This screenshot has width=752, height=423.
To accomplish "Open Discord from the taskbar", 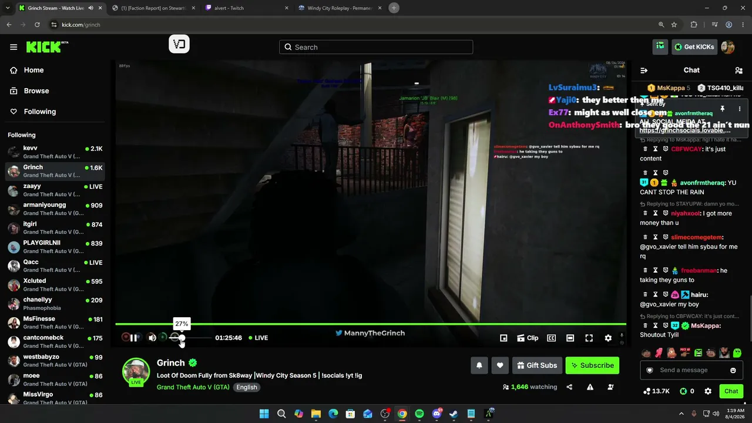I will pyautogui.click(x=437, y=414).
